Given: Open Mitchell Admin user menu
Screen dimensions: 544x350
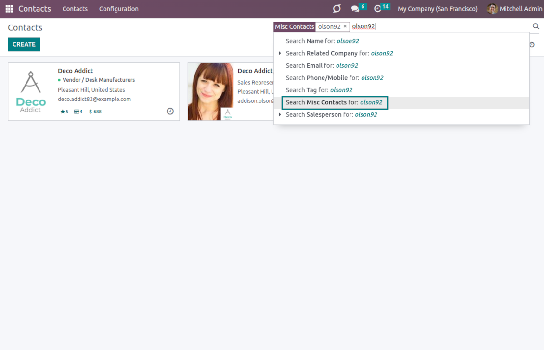Looking at the screenshot, I should (514, 9).
